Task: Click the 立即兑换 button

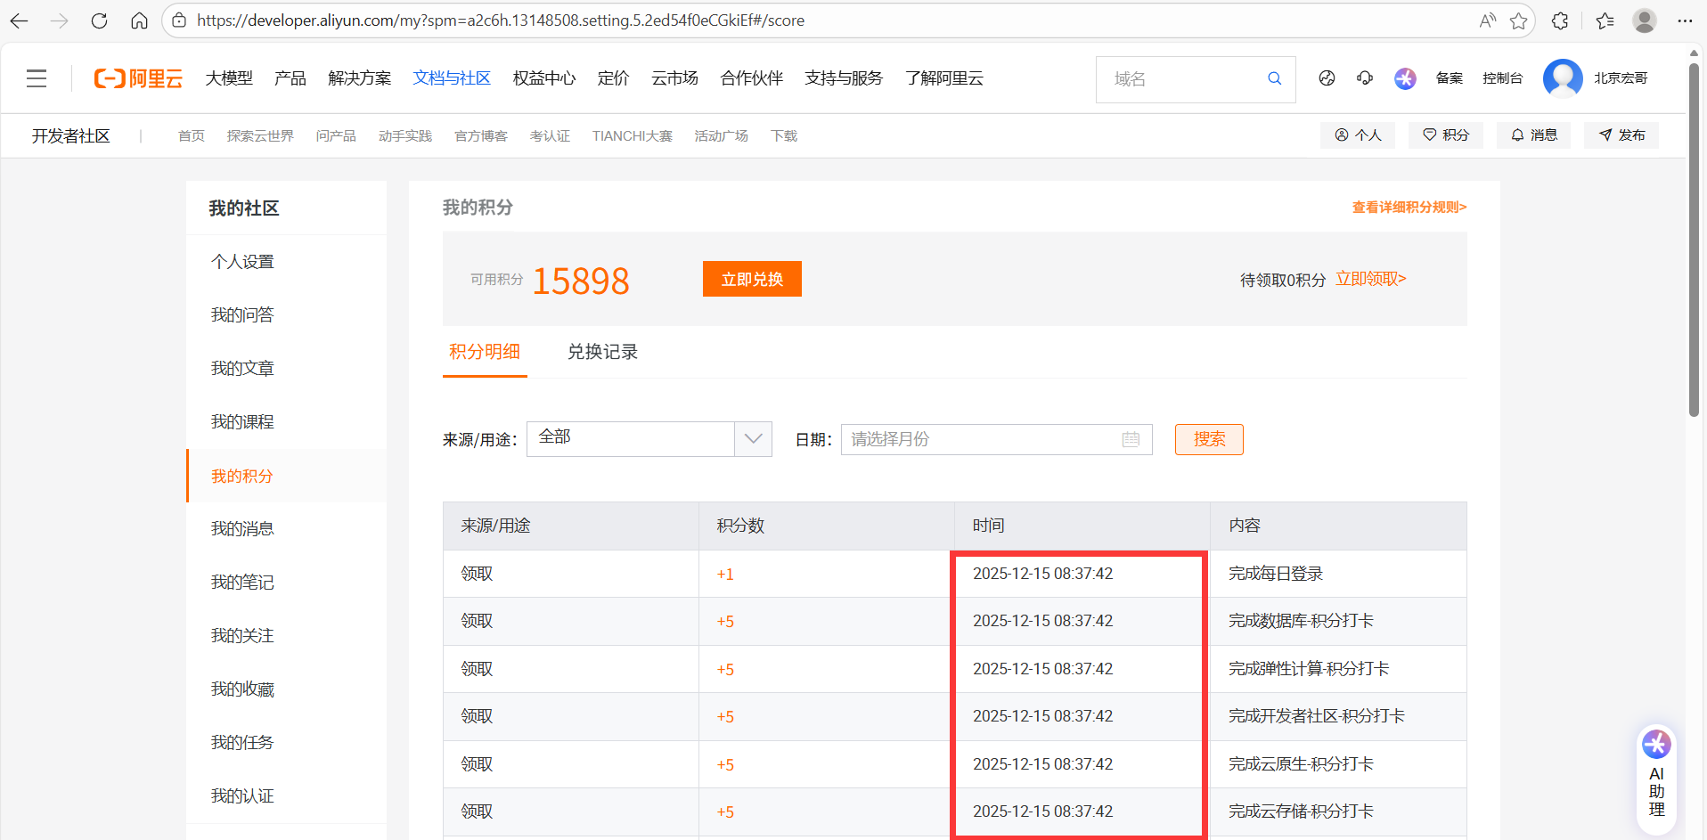Action: tap(751, 279)
